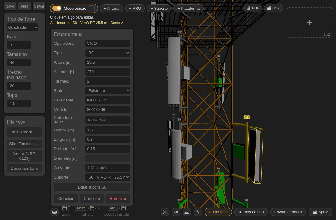The image size is (336, 220).
Task: Focus the Ca vento field
Action: click(108, 168)
